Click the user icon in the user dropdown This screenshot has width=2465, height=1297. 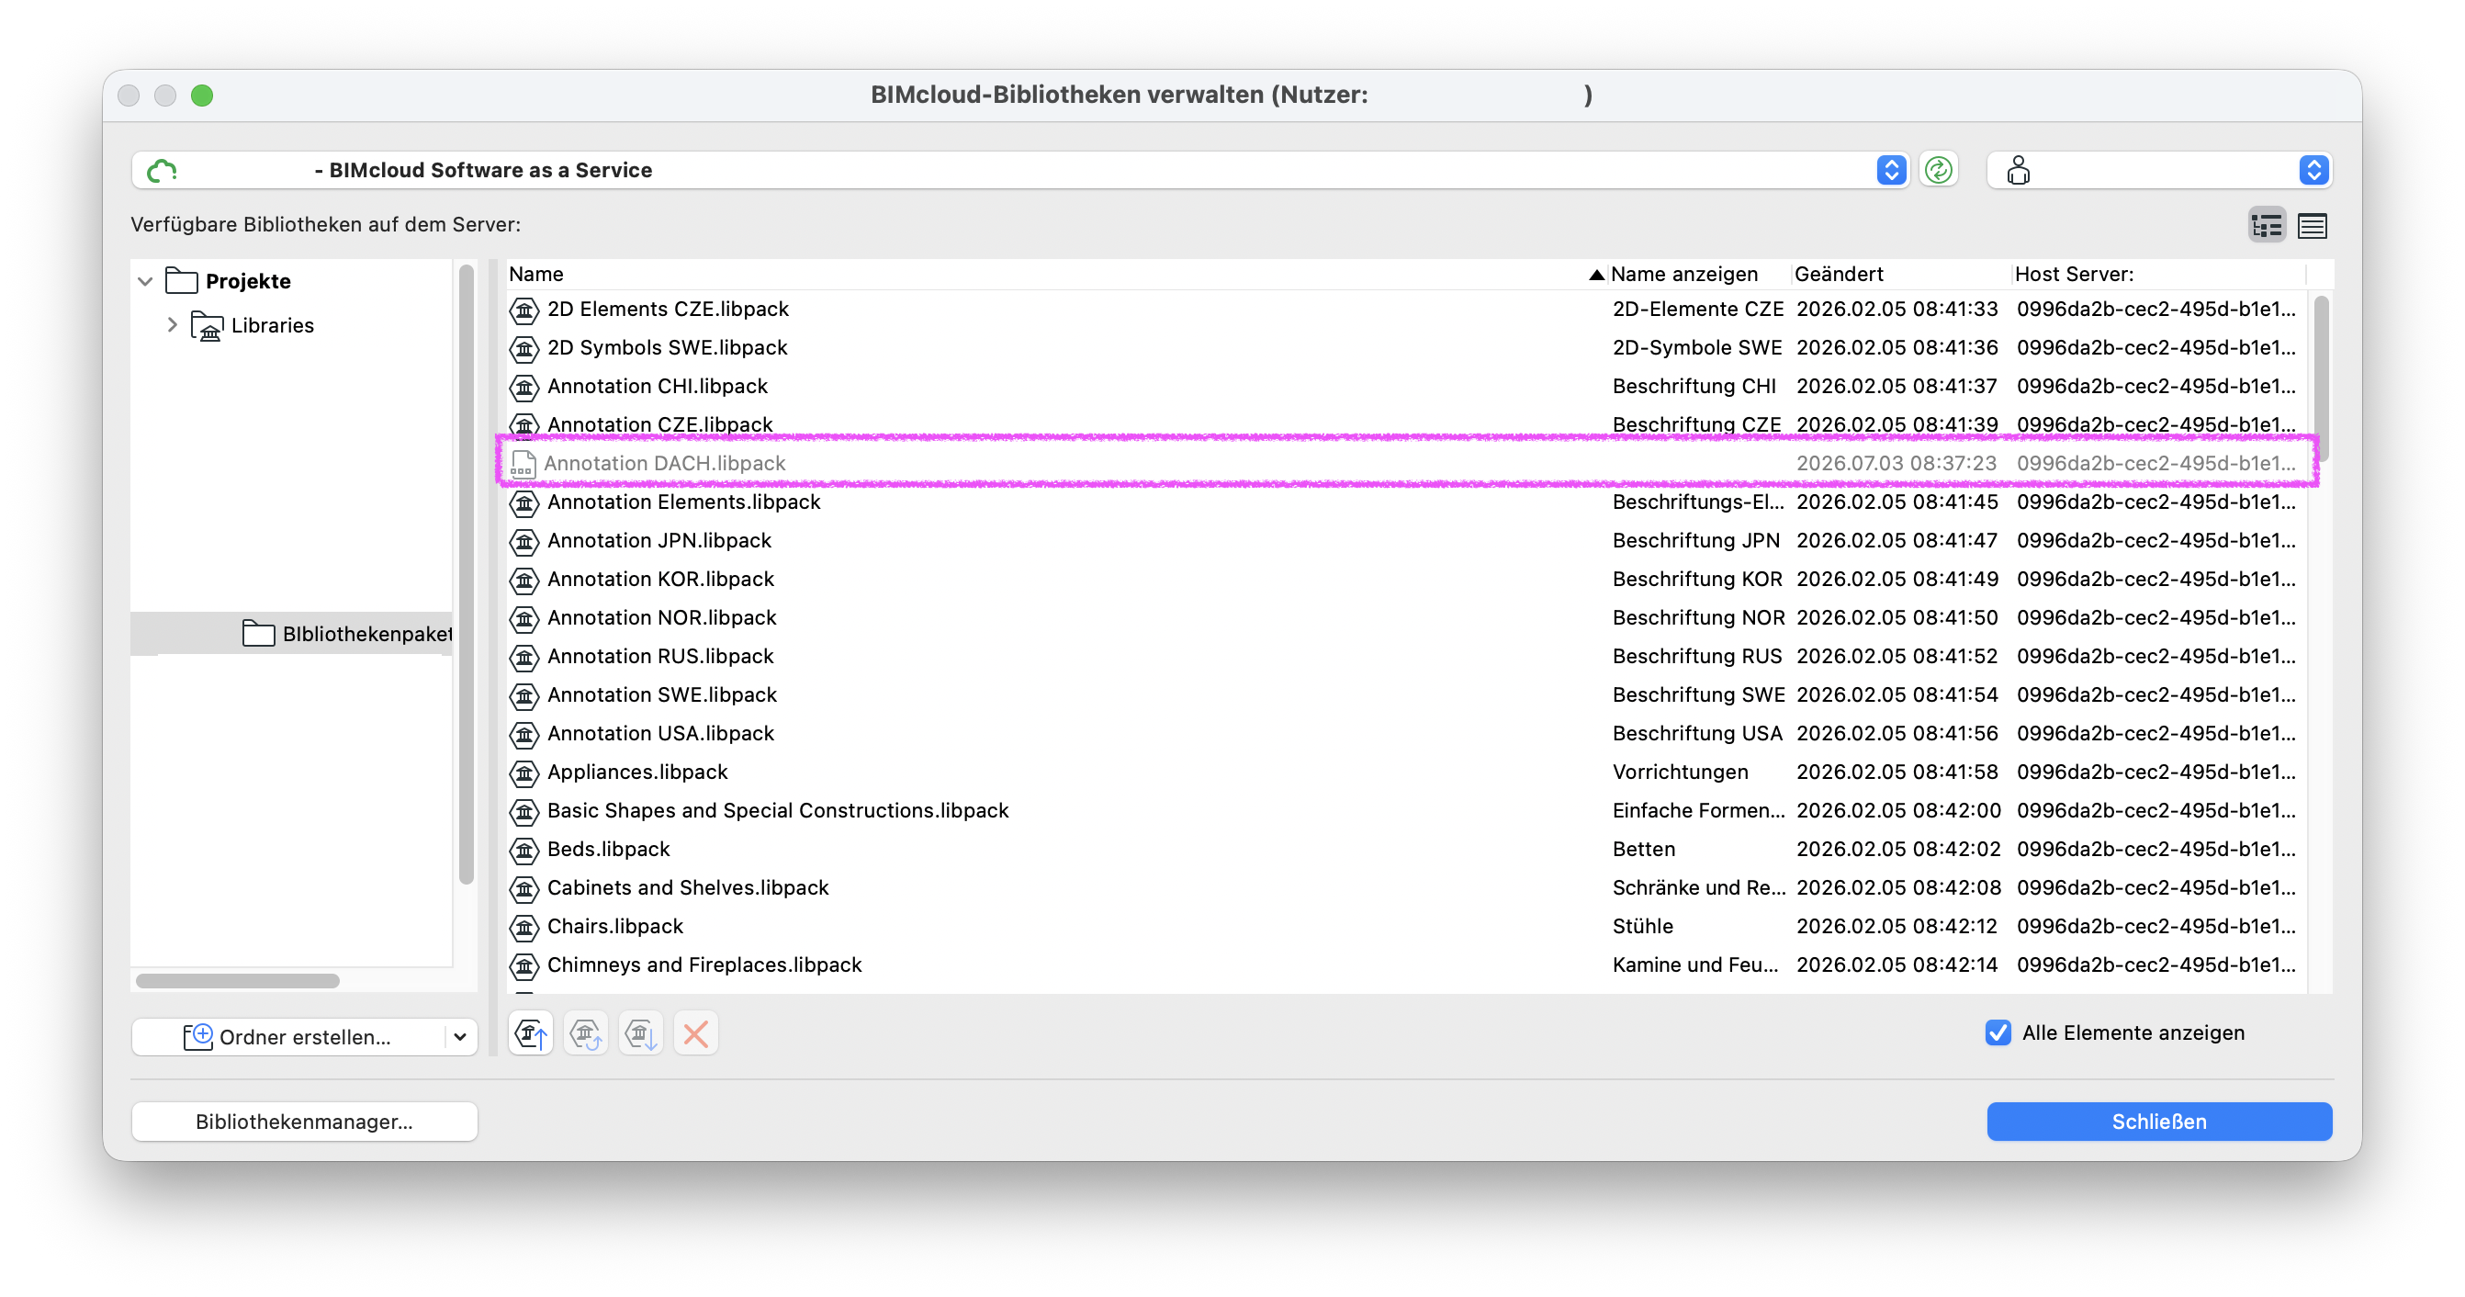click(2018, 170)
